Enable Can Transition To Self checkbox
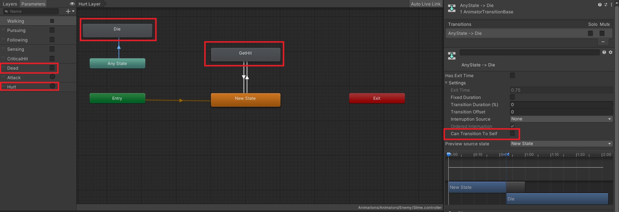Image resolution: width=619 pixels, height=212 pixels. coord(513,133)
